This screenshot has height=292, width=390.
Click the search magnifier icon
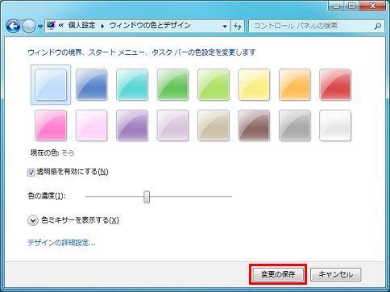point(378,26)
